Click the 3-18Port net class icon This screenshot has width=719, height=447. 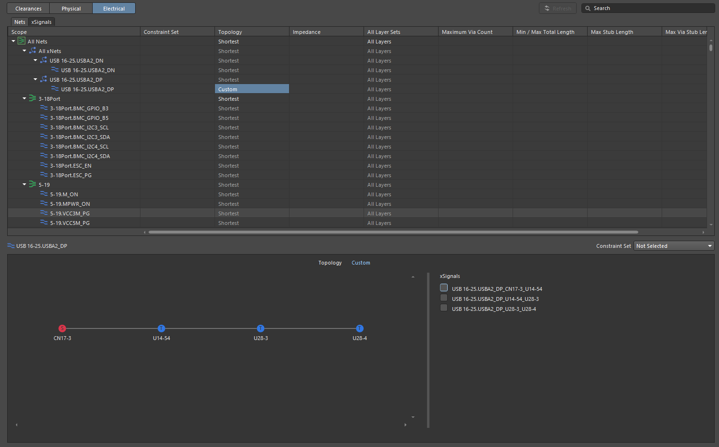pos(32,98)
